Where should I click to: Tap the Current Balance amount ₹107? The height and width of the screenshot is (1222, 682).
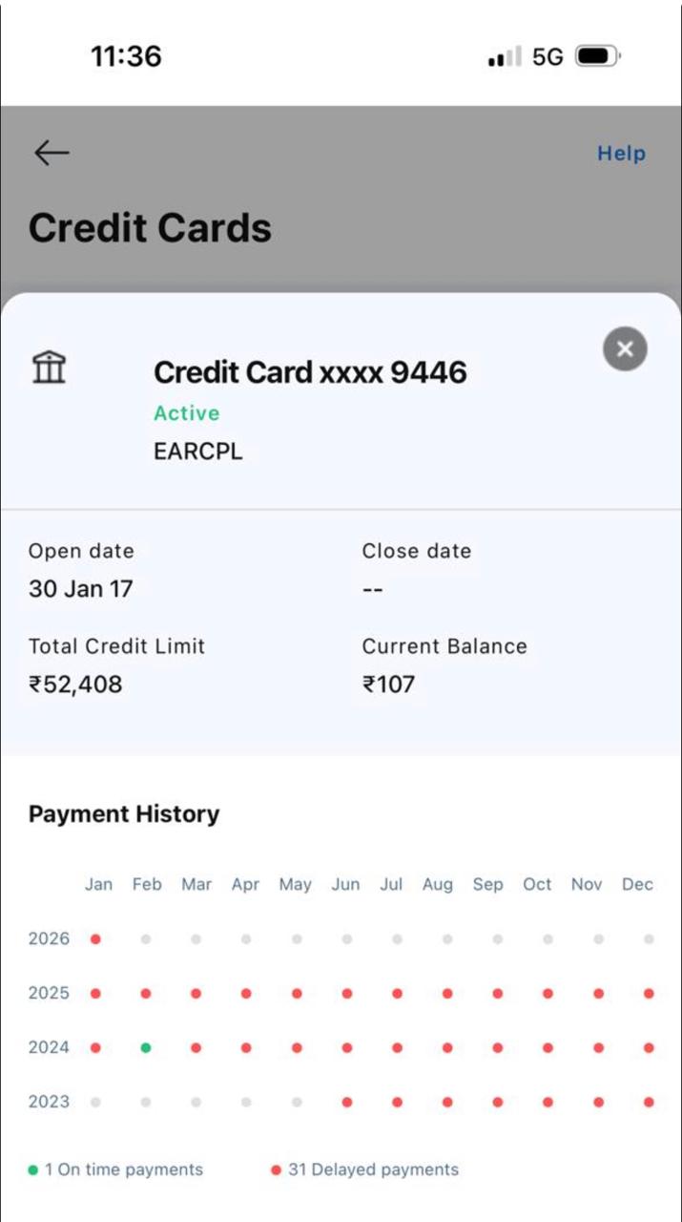click(x=388, y=685)
